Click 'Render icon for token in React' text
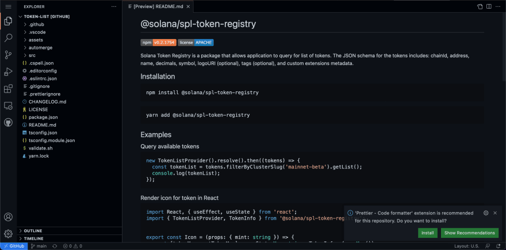The height and width of the screenshot is (250, 506). pyautogui.click(x=180, y=198)
